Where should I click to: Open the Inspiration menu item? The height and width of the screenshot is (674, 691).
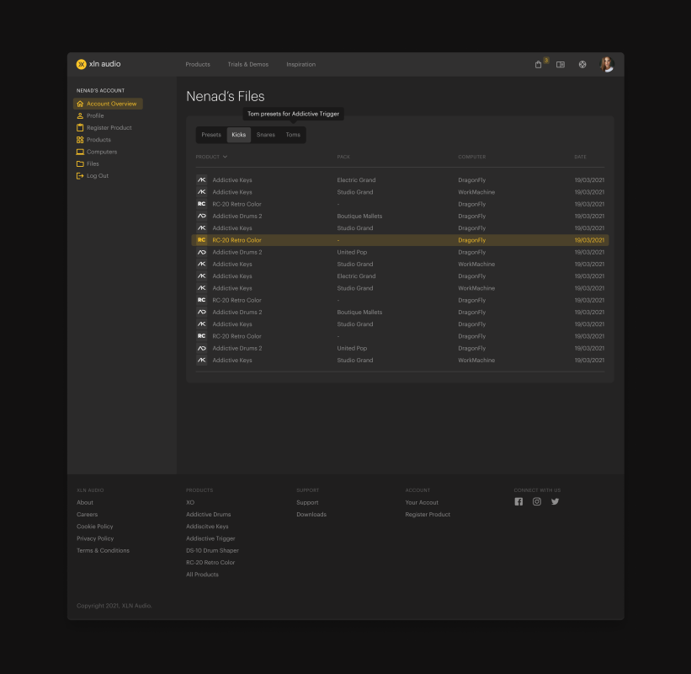(x=300, y=65)
